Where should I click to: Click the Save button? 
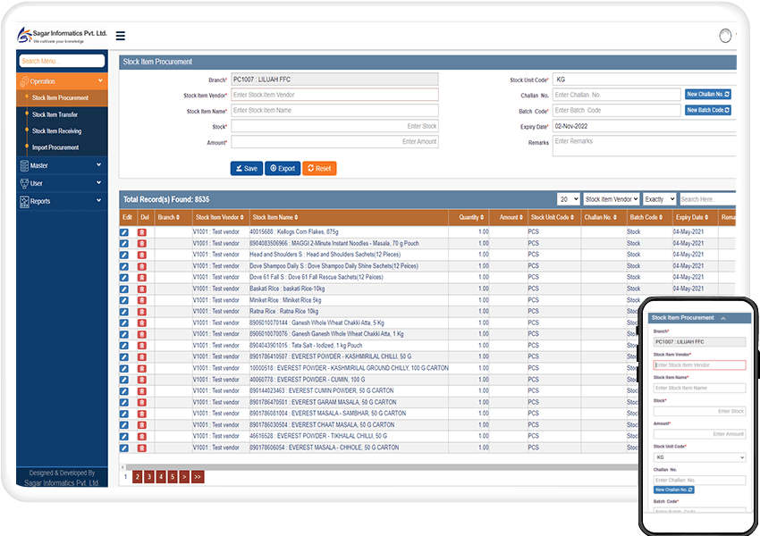(x=247, y=169)
